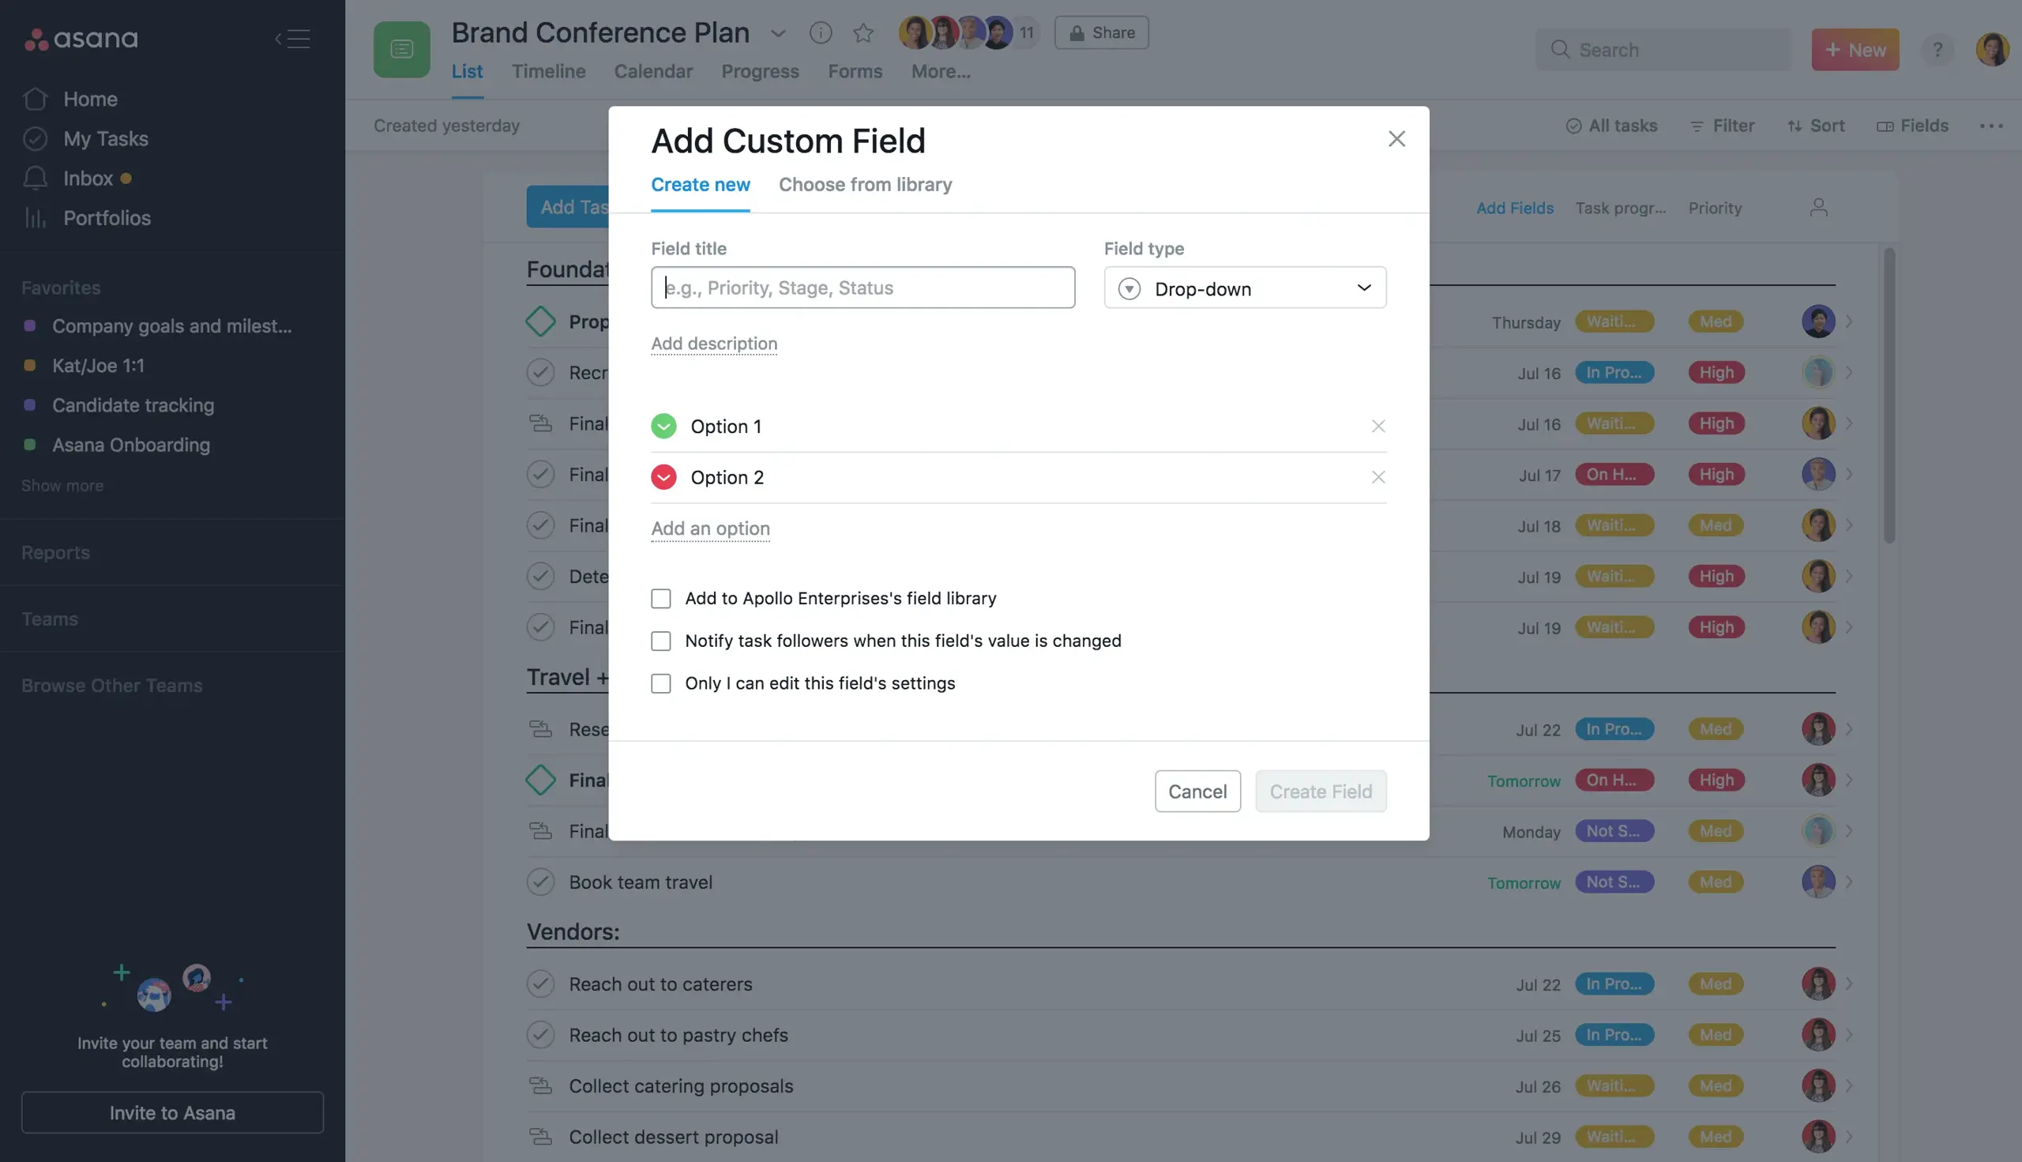Viewport: 2022px width, 1162px height.
Task: Open the Timeline view
Action: coord(550,71)
